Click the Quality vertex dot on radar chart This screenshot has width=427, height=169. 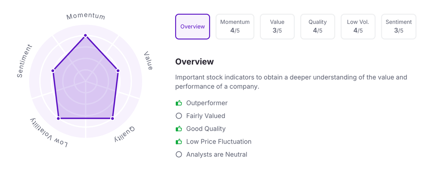[x=112, y=119]
